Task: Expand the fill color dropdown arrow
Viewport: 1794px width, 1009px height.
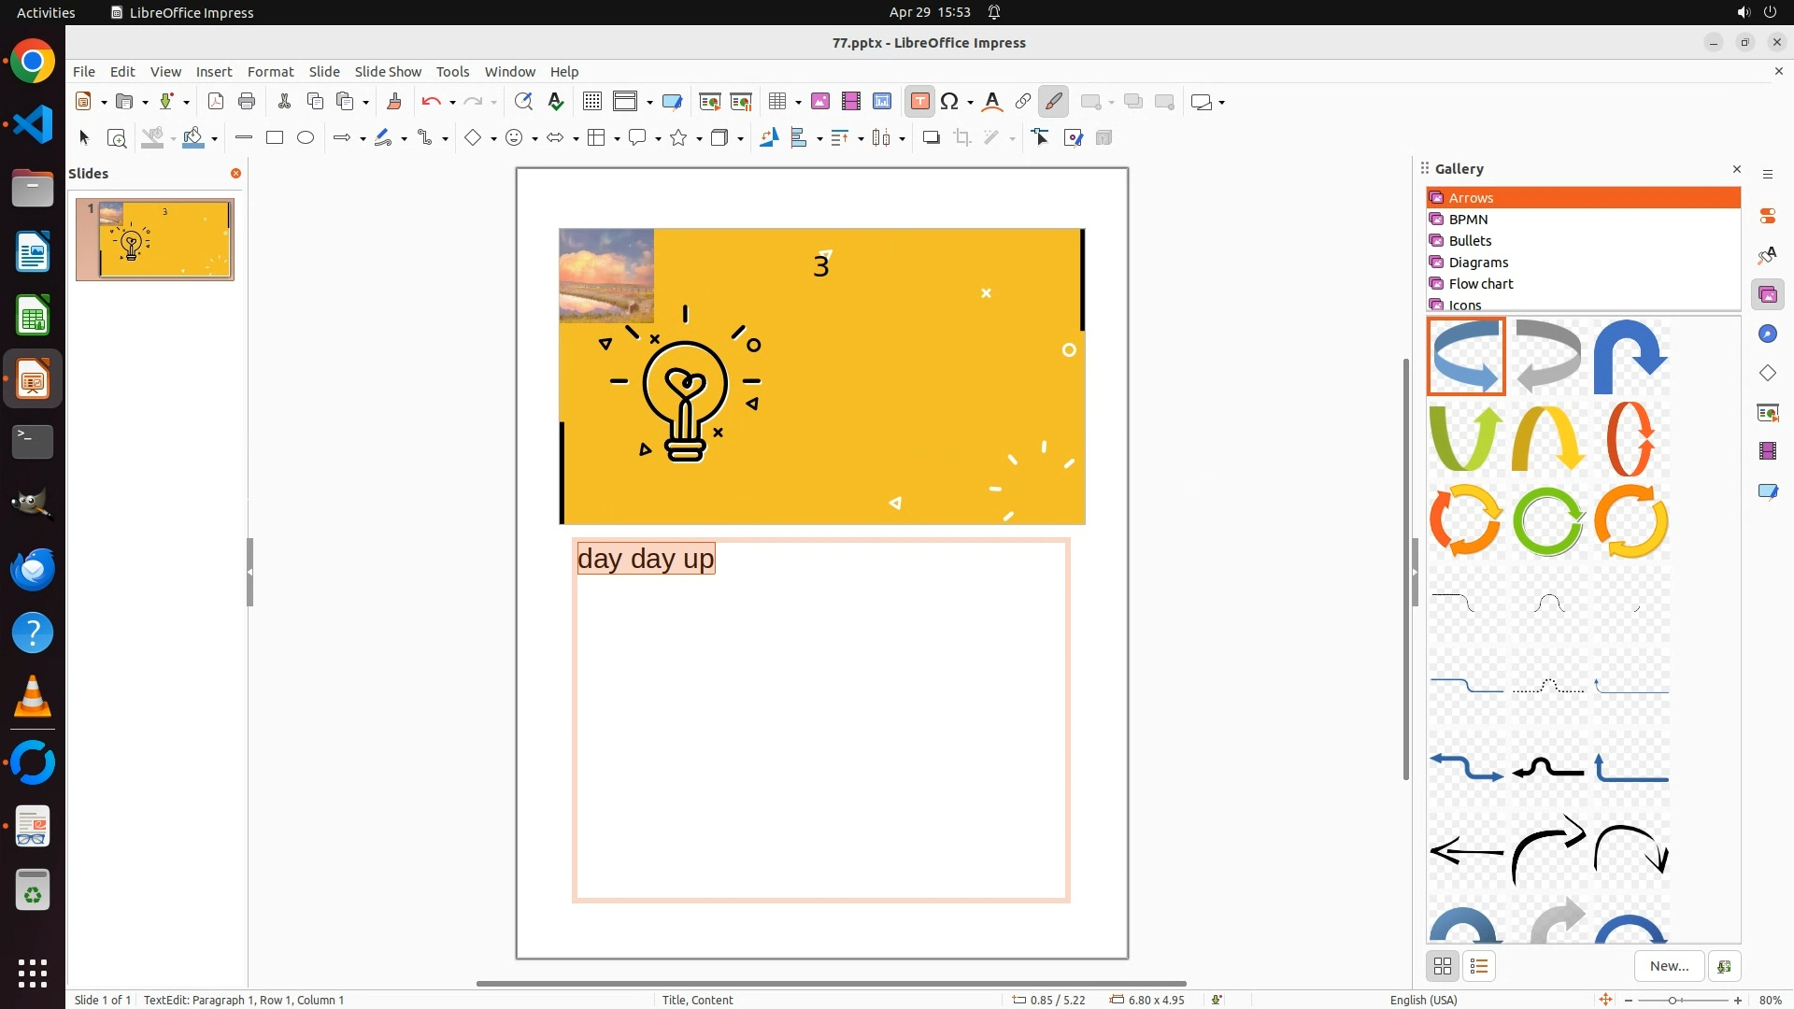Action: 215,139
